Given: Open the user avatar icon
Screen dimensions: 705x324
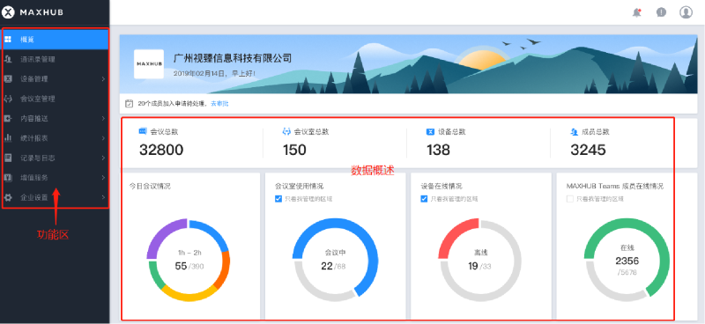Looking at the screenshot, I should (686, 12).
